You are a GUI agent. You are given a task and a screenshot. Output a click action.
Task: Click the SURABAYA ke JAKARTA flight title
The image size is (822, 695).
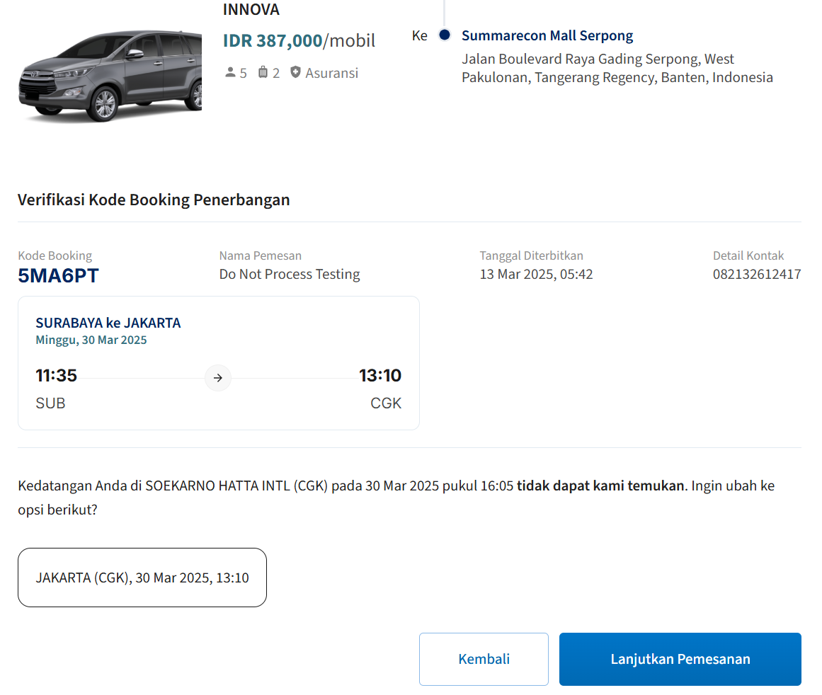click(108, 323)
